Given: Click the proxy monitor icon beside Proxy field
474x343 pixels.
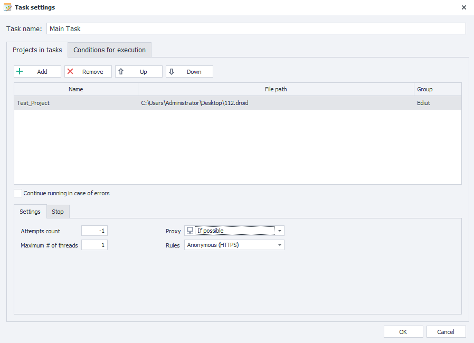Looking at the screenshot, I should click(189, 231).
